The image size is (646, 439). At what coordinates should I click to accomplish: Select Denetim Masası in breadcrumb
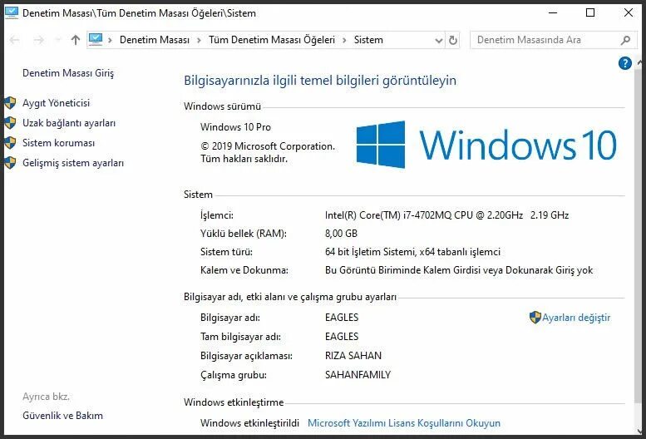point(155,40)
